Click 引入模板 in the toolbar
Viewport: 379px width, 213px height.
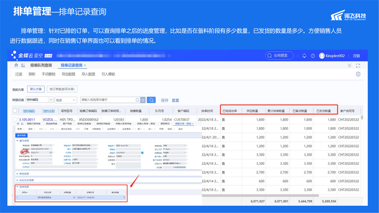tap(108, 74)
